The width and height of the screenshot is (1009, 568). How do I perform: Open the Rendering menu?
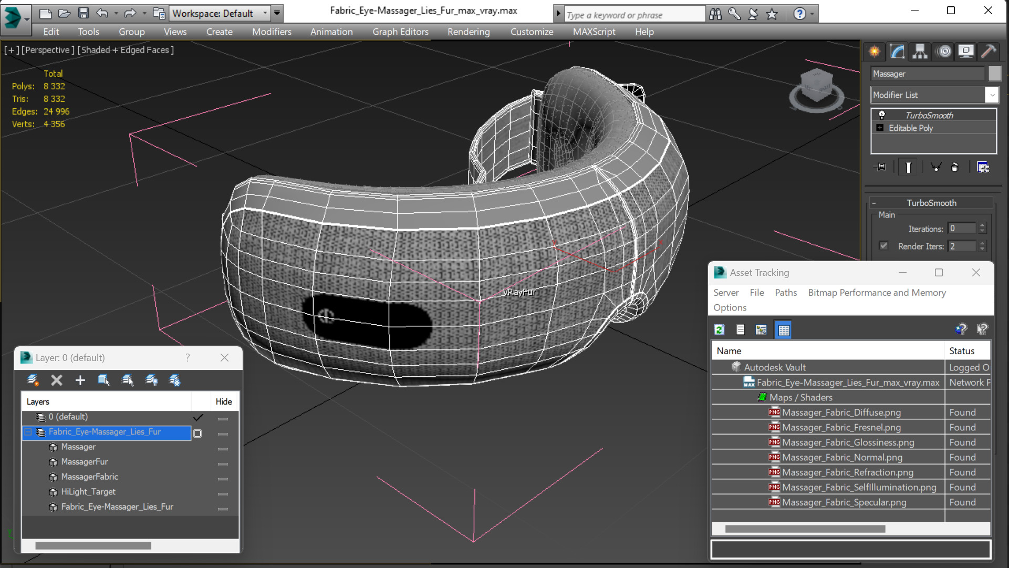click(x=468, y=32)
